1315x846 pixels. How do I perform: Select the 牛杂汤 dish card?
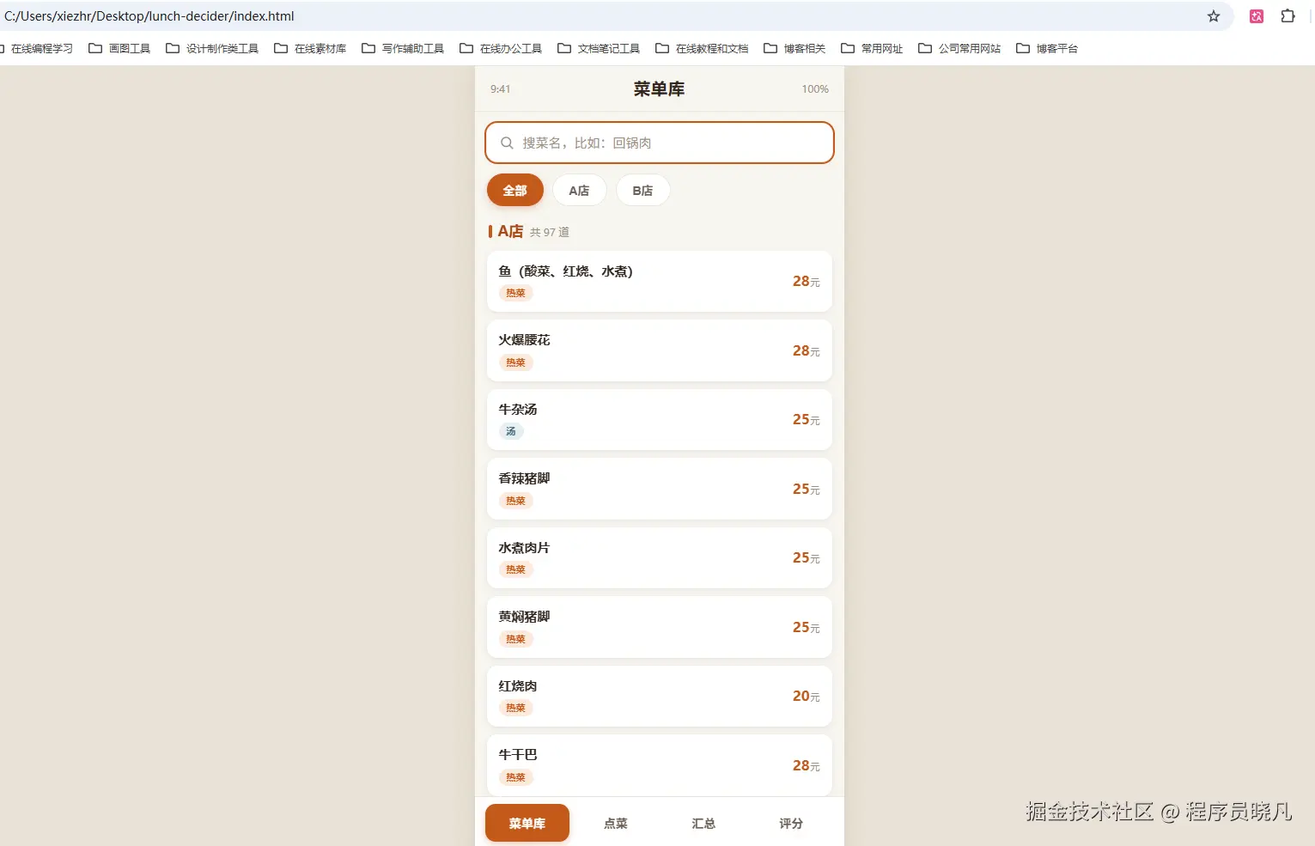[x=660, y=419]
